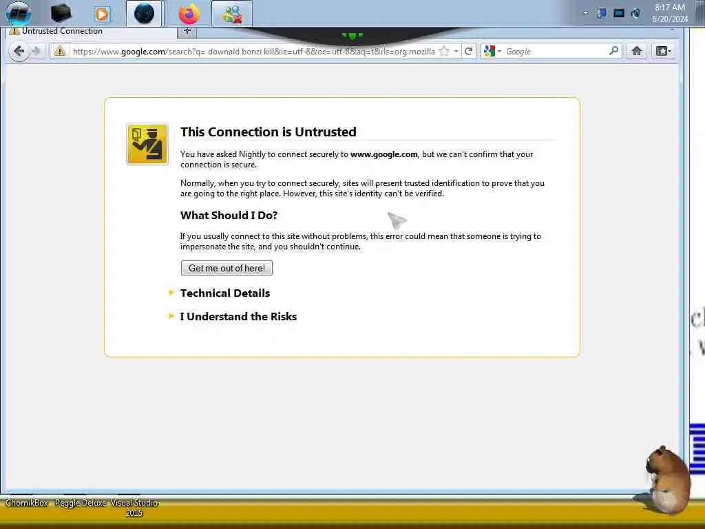The width and height of the screenshot is (705, 529).
Task: Reload the current page
Action: [468, 51]
